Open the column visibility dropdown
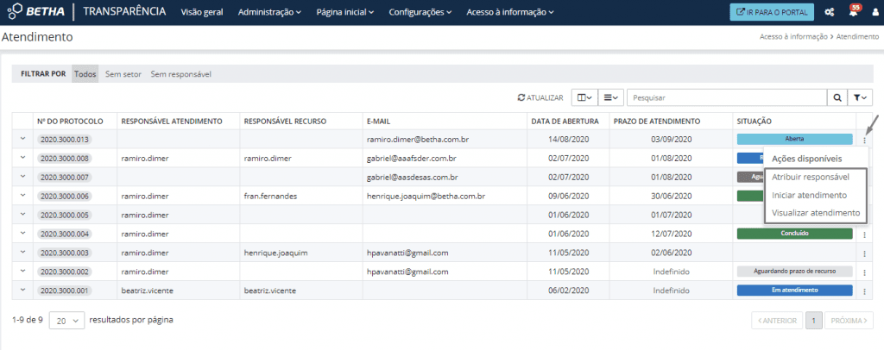884x350 pixels. tap(584, 98)
